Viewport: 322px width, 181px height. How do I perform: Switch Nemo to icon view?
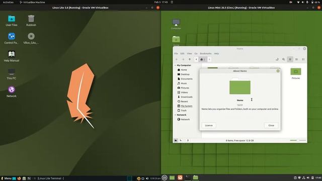click(x=290, y=59)
